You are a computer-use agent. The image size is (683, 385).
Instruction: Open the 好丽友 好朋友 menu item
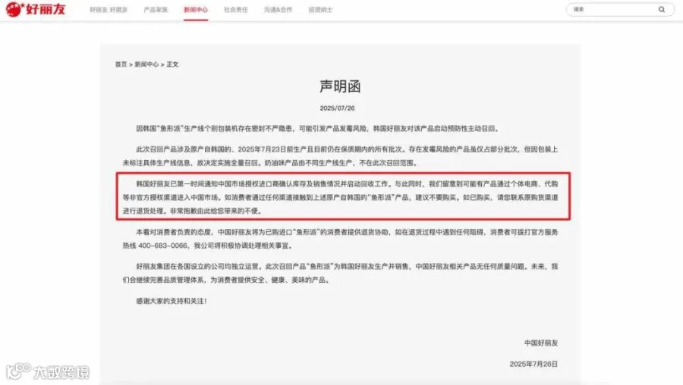109,10
